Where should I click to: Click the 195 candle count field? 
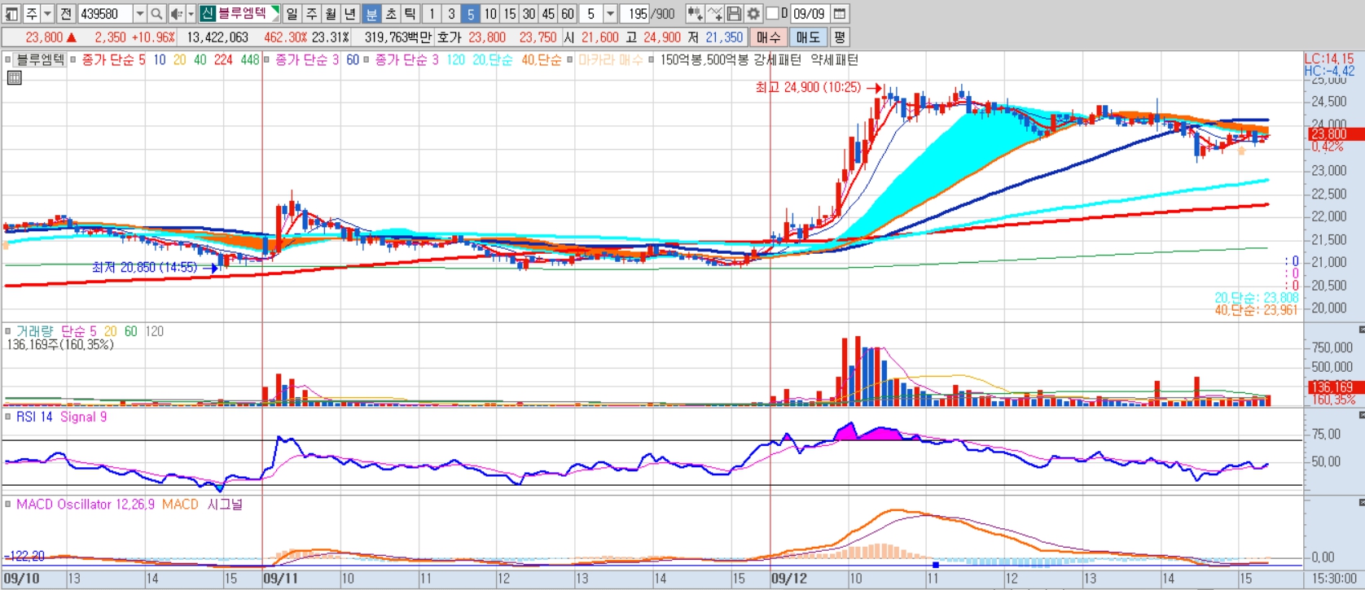pos(635,14)
